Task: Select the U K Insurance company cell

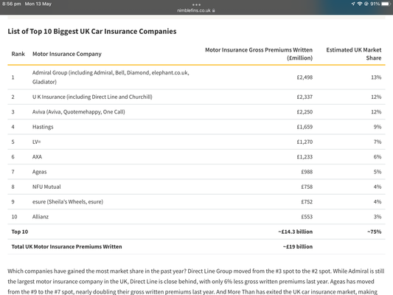Action: click(x=92, y=97)
